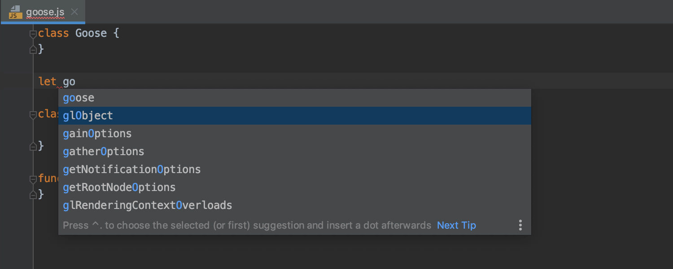673x269 pixels.
Task: Click fold end marker at function closing brace
Action: 33,195
